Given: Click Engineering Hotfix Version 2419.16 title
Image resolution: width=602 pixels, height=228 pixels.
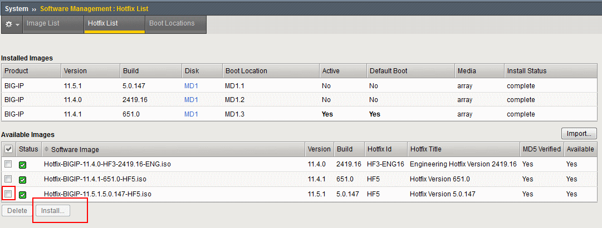Looking at the screenshot, I should click(463, 164).
